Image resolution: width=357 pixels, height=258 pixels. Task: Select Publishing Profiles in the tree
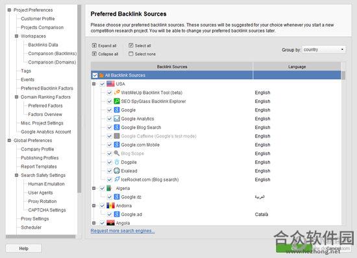click(x=40, y=158)
